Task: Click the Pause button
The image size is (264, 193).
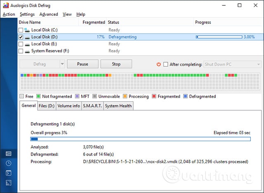Action: coord(82,64)
